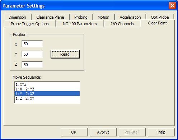
Task: Close the Parameter Settings dialog
Action: (x=172, y=6)
